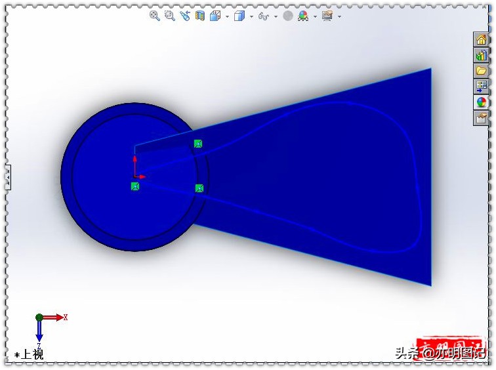Click the *上视 view name label
The height and width of the screenshot is (370, 496).
click(29, 354)
